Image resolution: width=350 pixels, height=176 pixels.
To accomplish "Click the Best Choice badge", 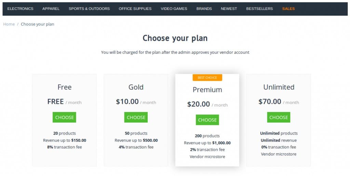I will pyautogui.click(x=207, y=78).
